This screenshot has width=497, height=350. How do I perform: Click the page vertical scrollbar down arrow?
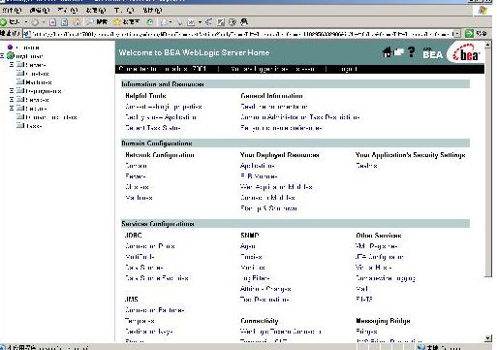(x=488, y=338)
